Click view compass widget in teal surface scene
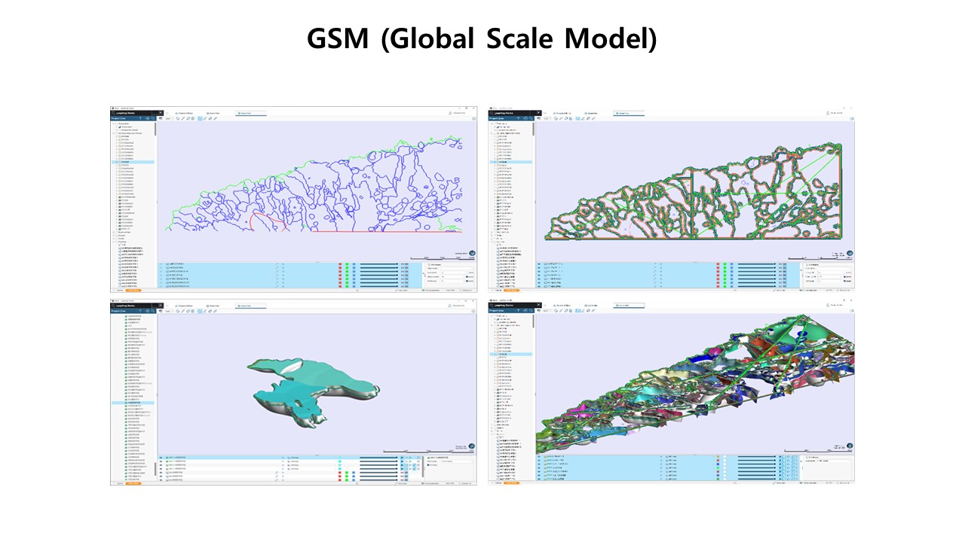Viewport: 965px width, 542px height. 472,446
